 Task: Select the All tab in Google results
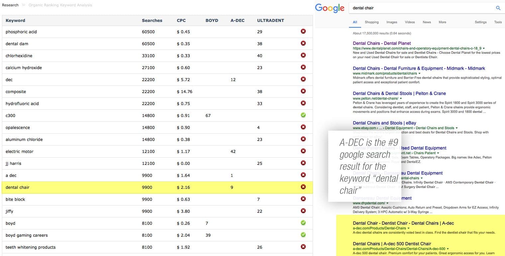pyautogui.click(x=355, y=22)
